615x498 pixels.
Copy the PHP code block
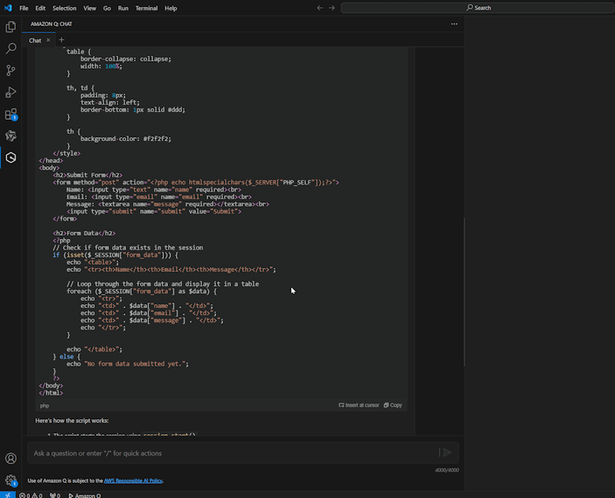click(393, 405)
